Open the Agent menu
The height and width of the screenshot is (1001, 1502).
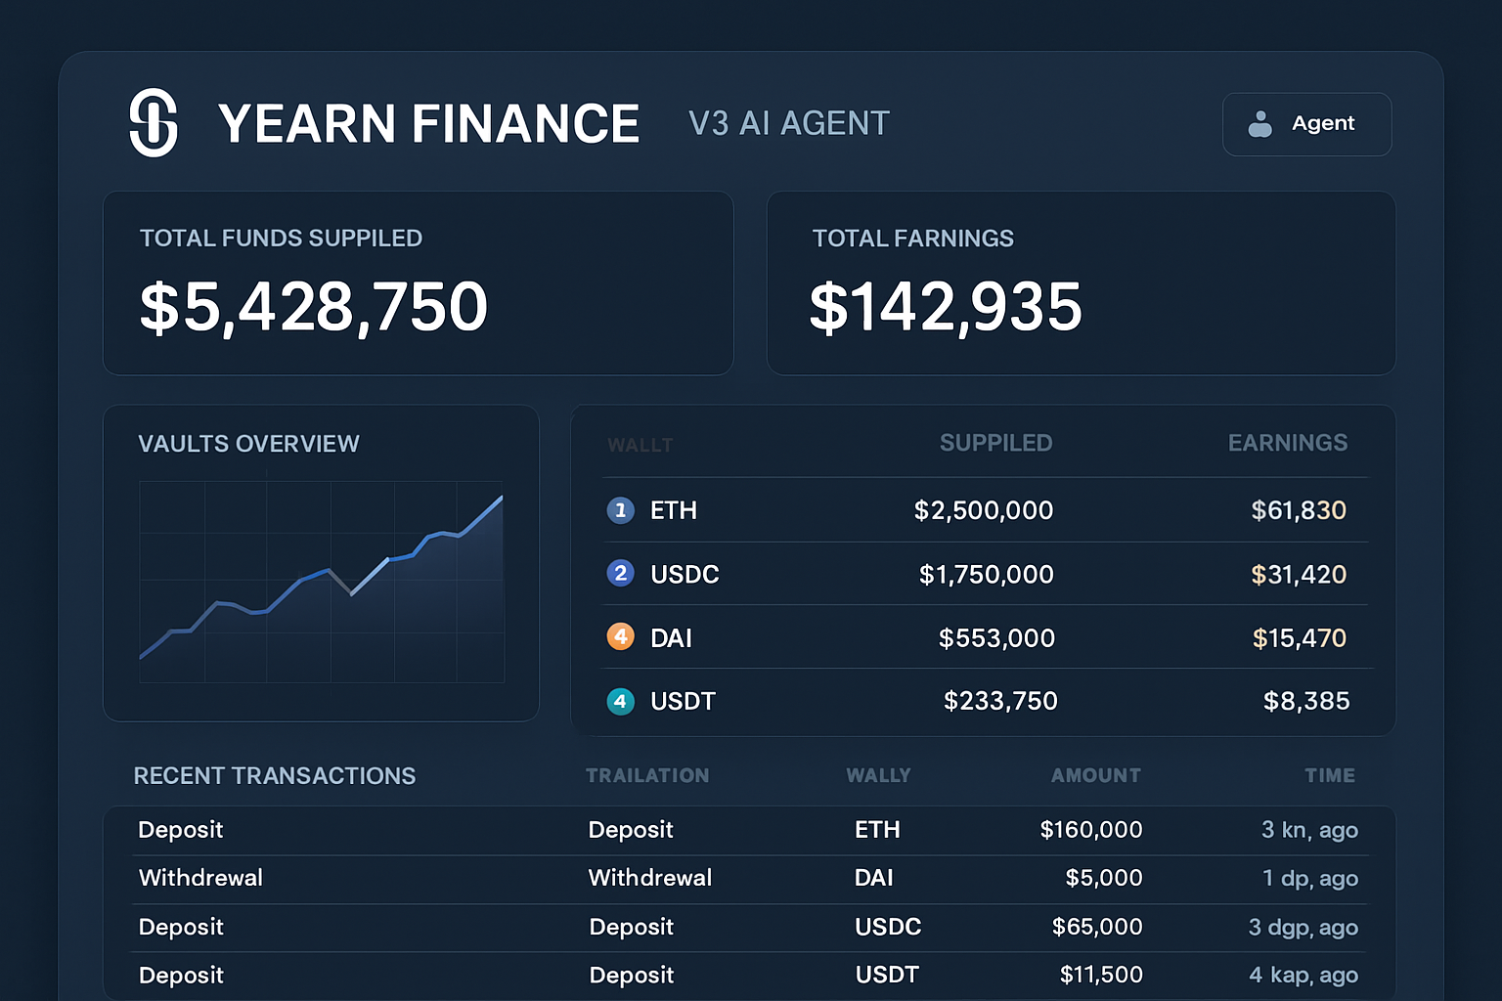tap(1307, 123)
